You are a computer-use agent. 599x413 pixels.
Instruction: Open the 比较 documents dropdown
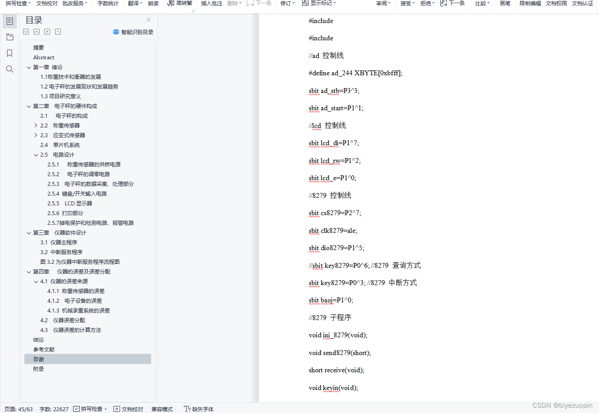tap(482, 3)
